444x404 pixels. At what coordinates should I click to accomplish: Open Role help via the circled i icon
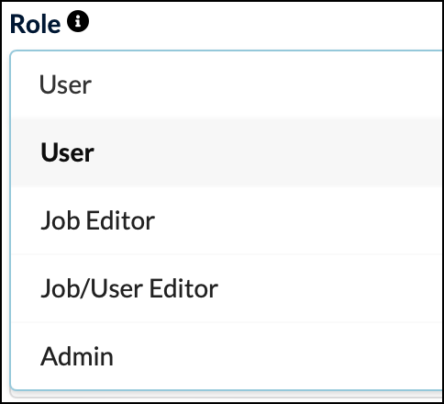click(x=78, y=21)
